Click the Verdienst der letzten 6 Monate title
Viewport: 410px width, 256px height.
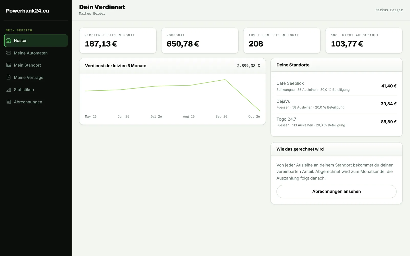click(x=116, y=66)
